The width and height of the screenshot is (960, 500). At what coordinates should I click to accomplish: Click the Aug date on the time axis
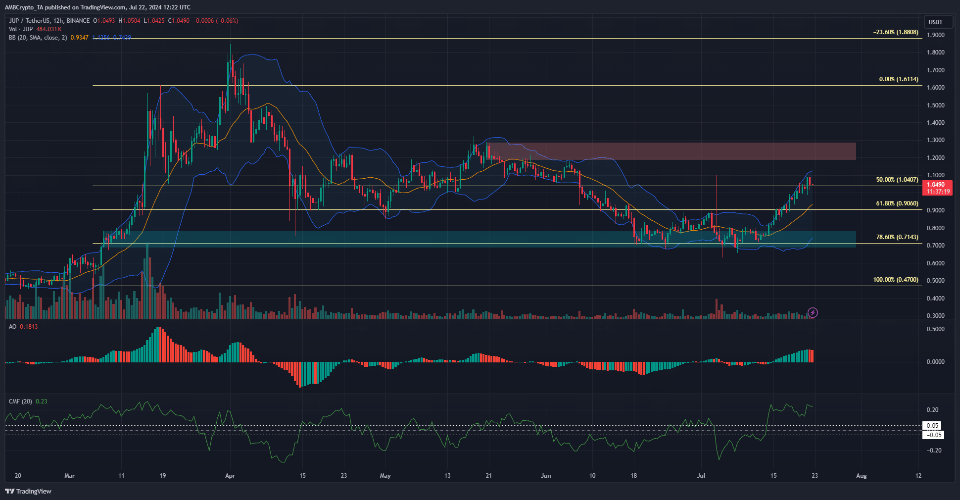point(862,476)
